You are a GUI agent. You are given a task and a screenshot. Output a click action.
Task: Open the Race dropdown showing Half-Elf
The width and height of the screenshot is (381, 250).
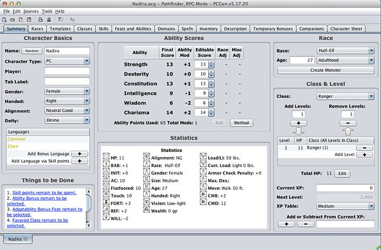(x=345, y=50)
